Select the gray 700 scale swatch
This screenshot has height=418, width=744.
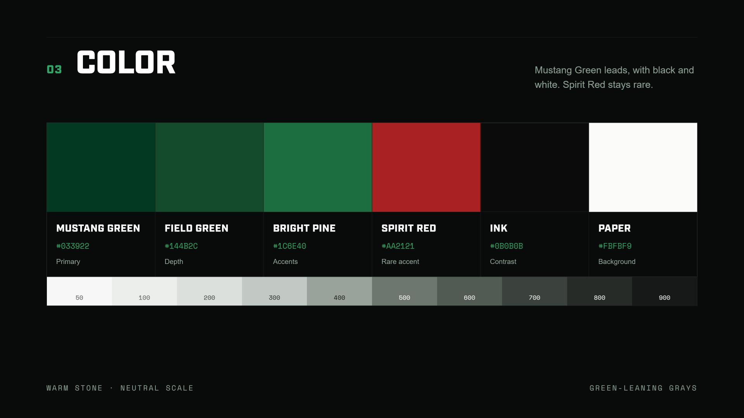[x=535, y=291]
